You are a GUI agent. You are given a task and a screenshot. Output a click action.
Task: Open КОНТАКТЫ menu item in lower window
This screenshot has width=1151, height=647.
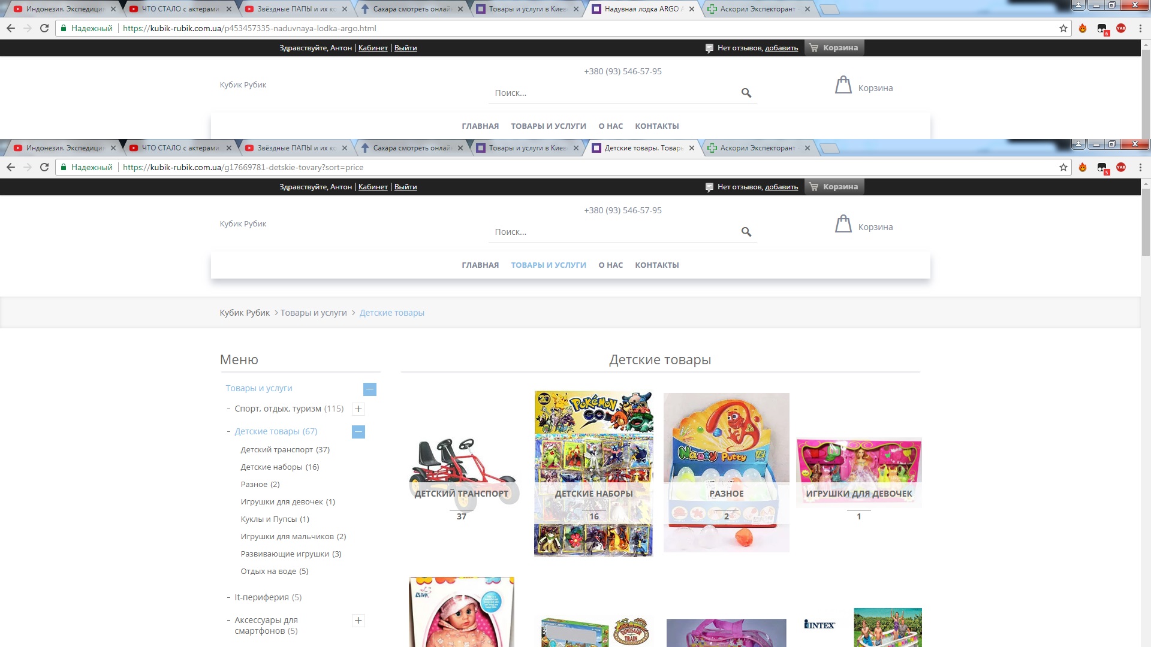pyautogui.click(x=657, y=265)
